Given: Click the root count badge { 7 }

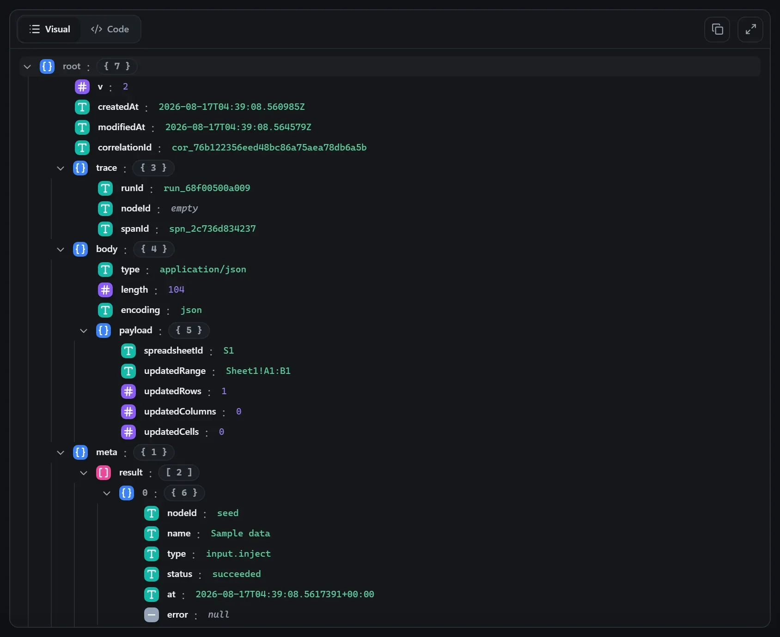Looking at the screenshot, I should point(117,66).
